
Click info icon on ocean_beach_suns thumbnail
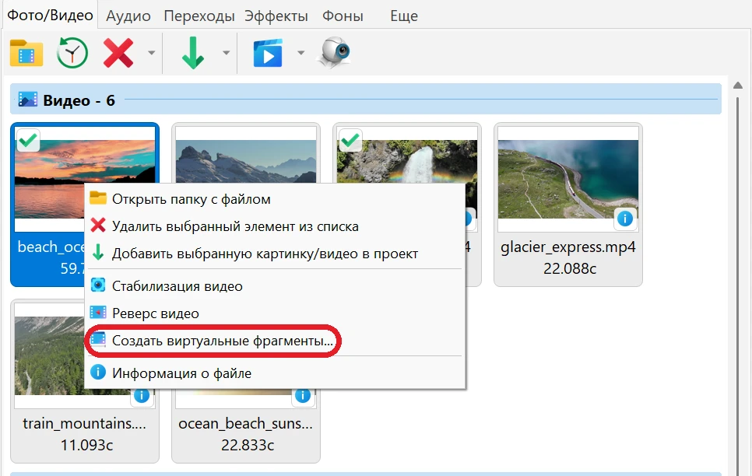[303, 396]
